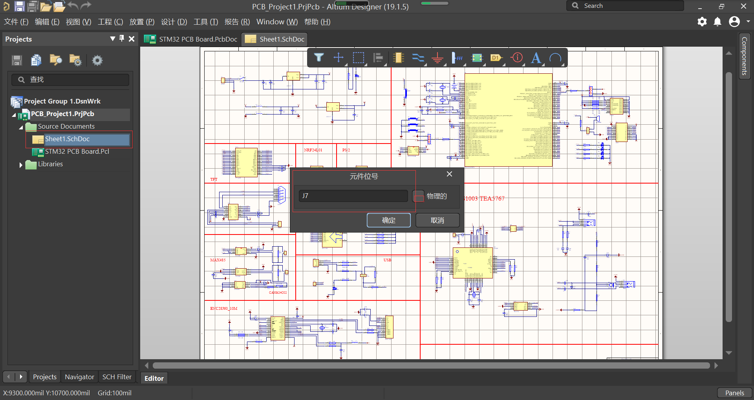Open Projects panel settings gear

(97, 60)
